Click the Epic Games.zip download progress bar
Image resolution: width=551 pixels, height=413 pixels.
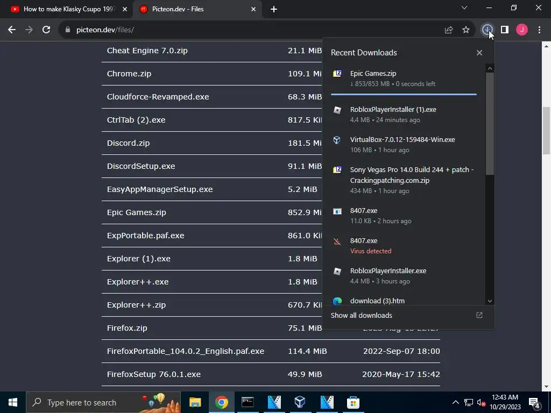coord(404,94)
